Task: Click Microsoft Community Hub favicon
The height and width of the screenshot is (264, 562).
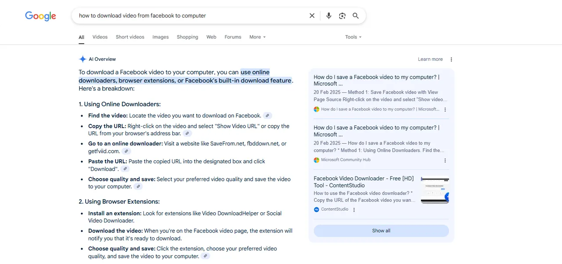Action: tap(317, 160)
